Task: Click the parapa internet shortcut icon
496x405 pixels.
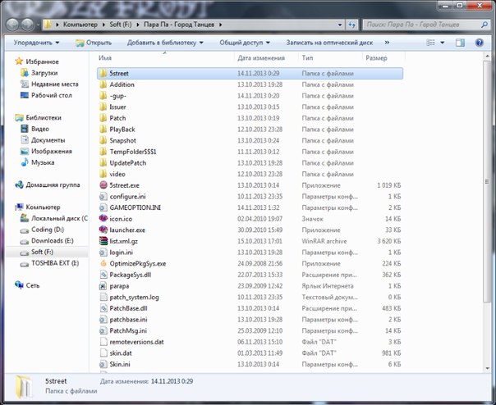Action: tap(103, 286)
